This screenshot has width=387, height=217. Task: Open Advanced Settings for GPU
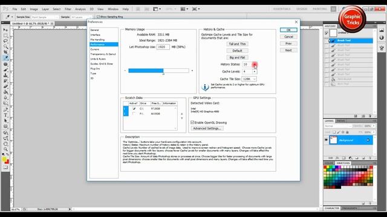(207, 128)
